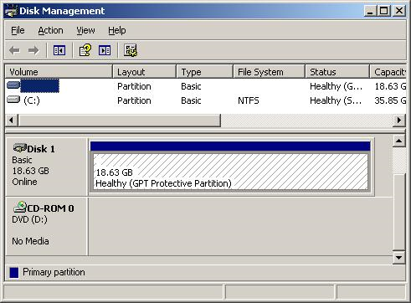This screenshot has width=411, height=303.
Task: Toggle the action pane toolbar icon
Action: tap(105, 50)
